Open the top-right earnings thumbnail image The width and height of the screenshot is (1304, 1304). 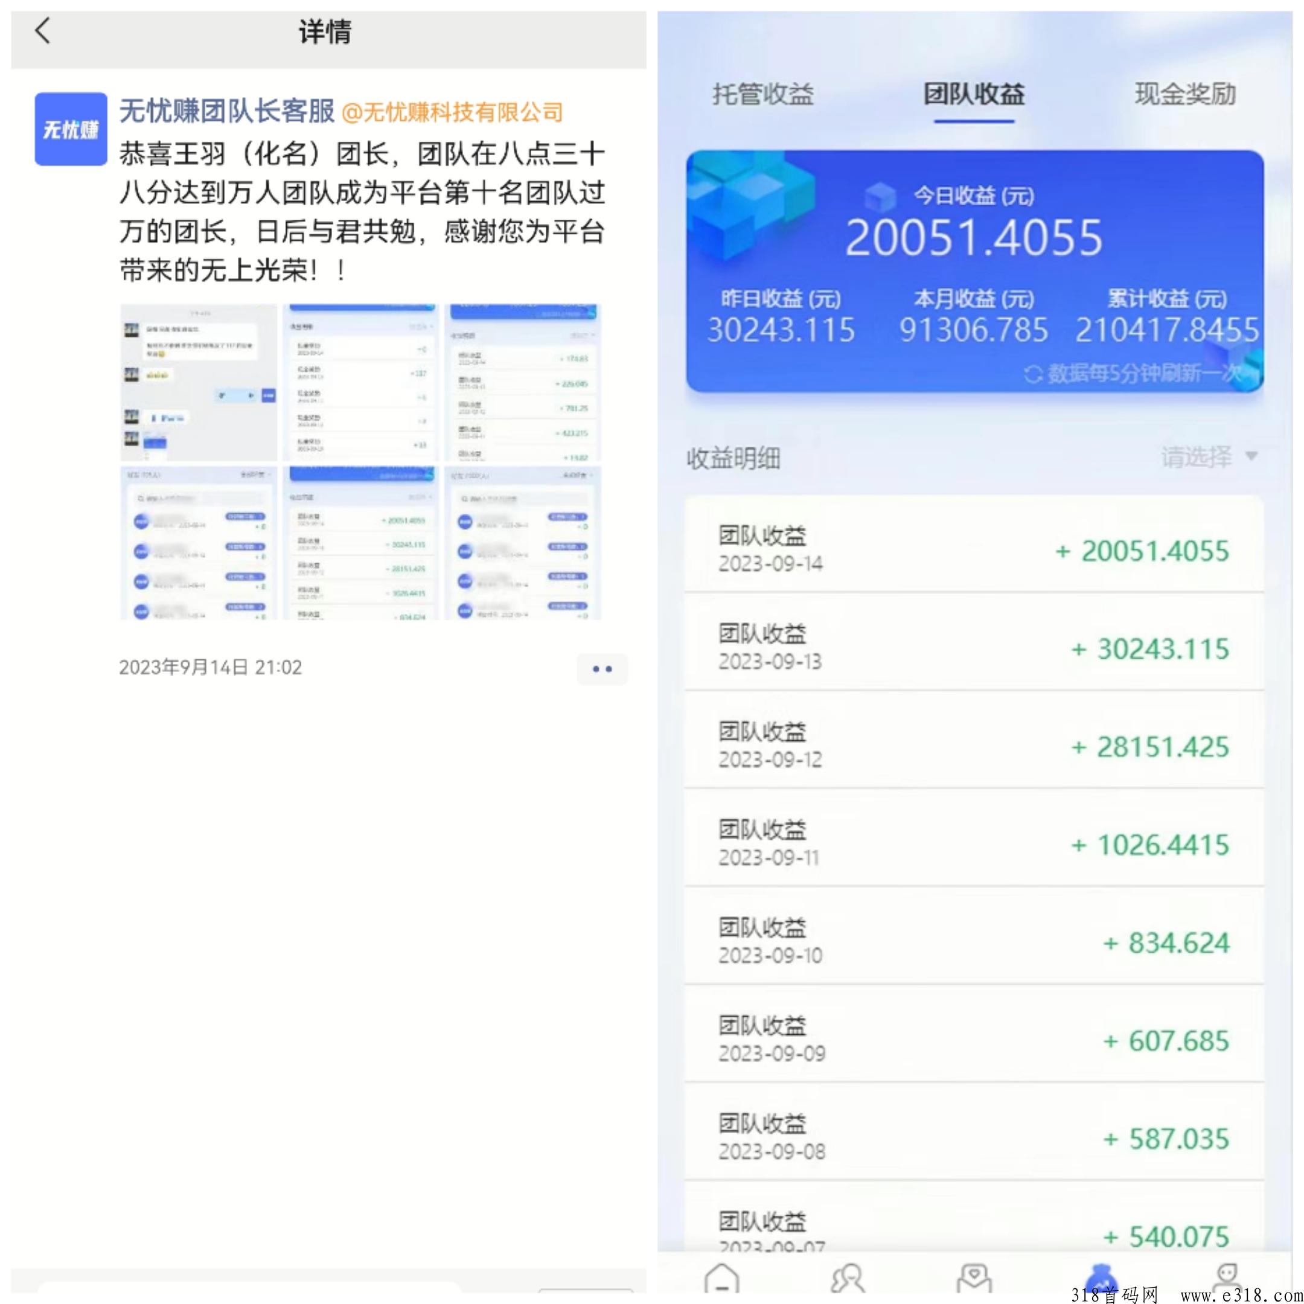click(x=522, y=382)
